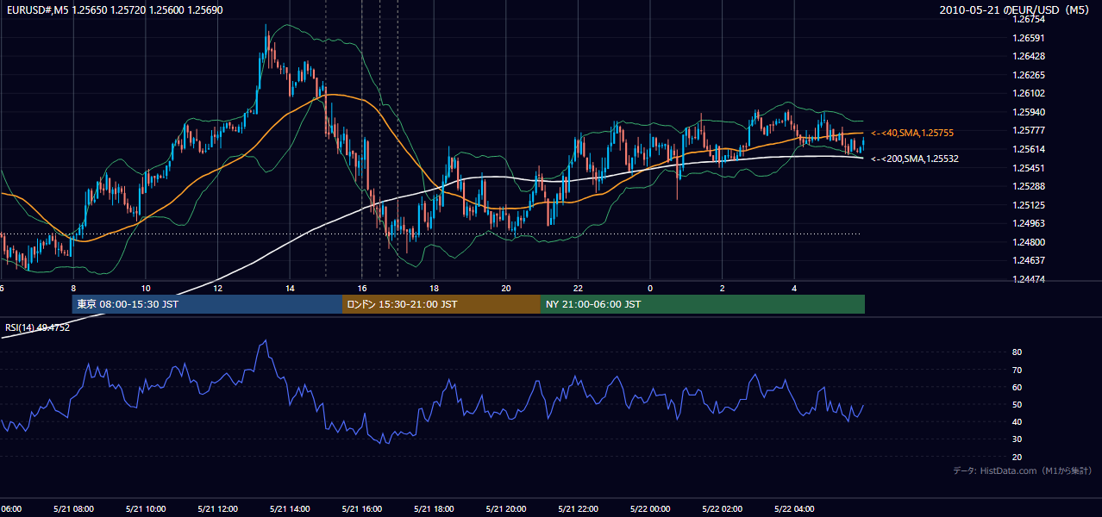Click the 5/22 02:00 date label
This screenshot has width=1102, height=517.
[723, 508]
